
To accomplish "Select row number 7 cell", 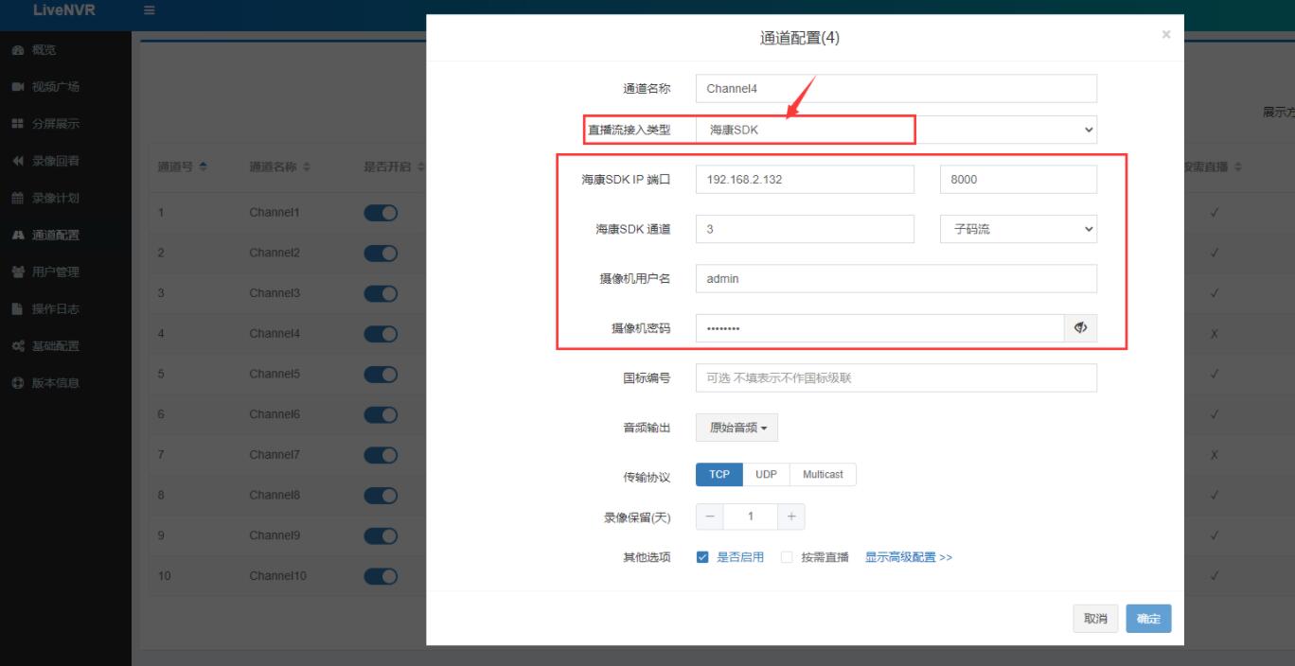I will [161, 455].
